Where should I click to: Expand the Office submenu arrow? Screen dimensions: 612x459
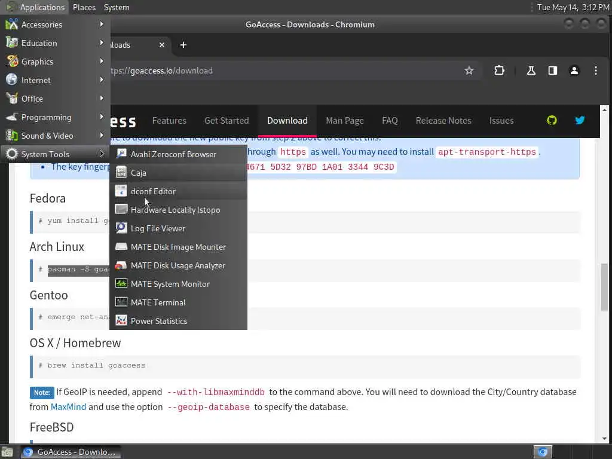102,99
